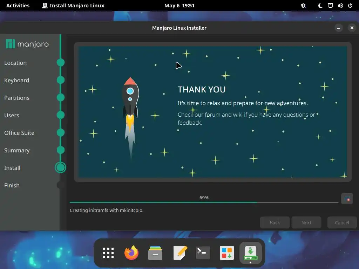Click the Next button
Screen dimensions: 359x269
[x=306, y=222]
